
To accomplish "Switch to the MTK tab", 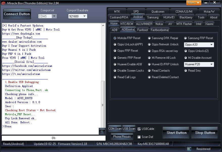I will coord(117,11).
